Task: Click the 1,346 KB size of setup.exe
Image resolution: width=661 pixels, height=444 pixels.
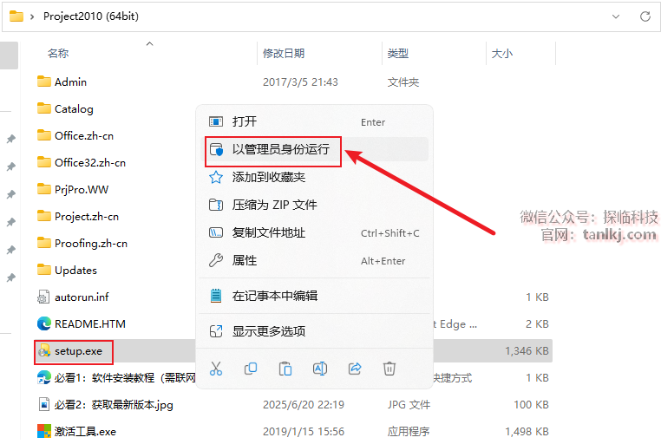Action: click(527, 351)
